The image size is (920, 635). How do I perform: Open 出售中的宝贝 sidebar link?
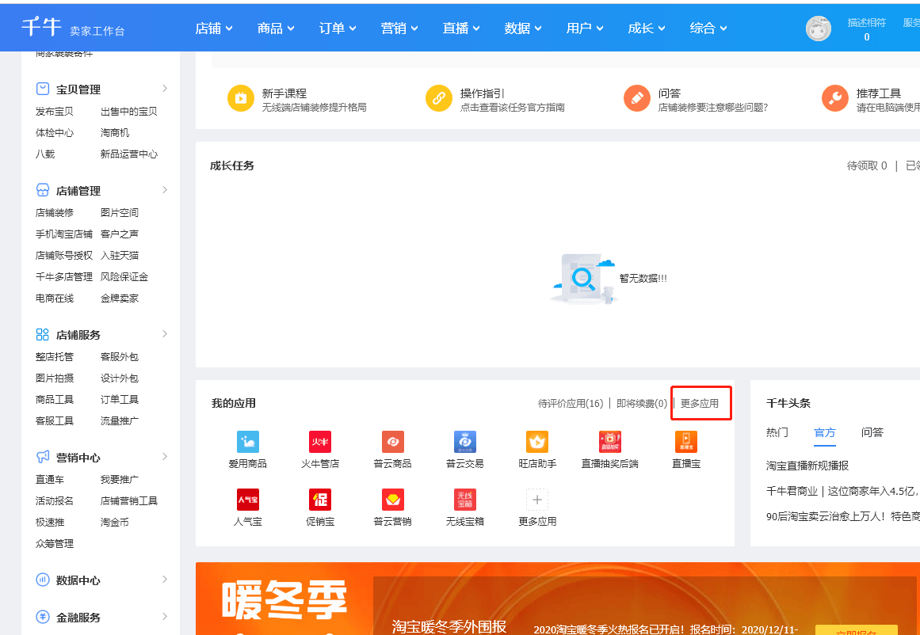point(128,112)
